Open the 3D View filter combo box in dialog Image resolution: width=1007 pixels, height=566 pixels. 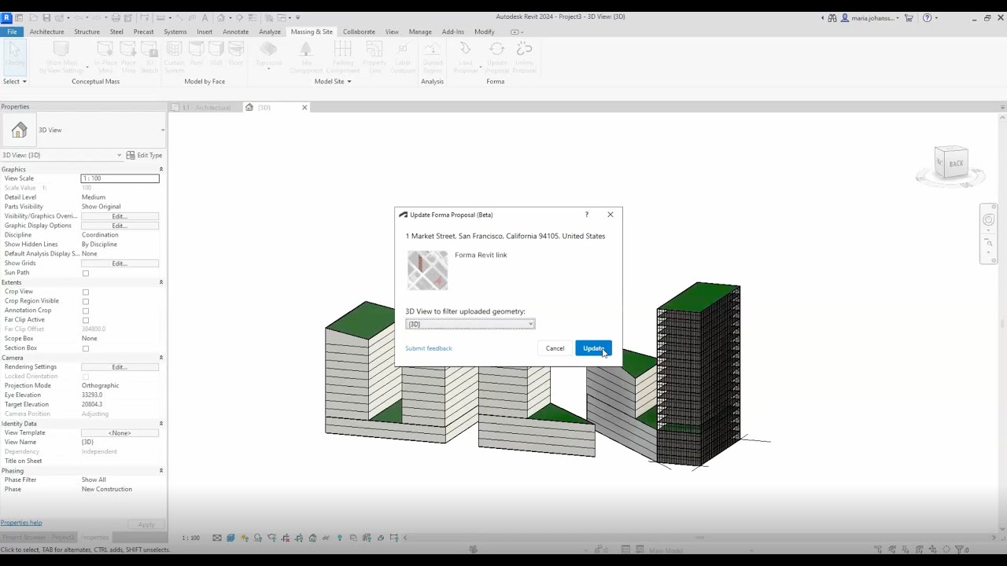click(470, 324)
